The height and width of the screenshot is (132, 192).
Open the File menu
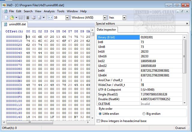pos(11,11)
